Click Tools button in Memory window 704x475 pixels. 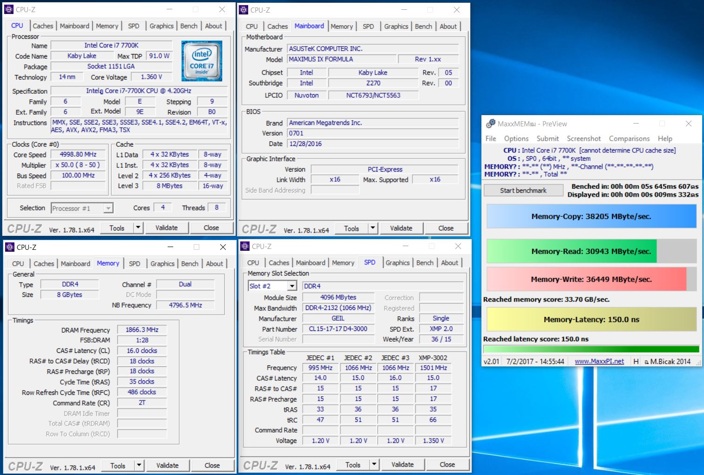118,465
